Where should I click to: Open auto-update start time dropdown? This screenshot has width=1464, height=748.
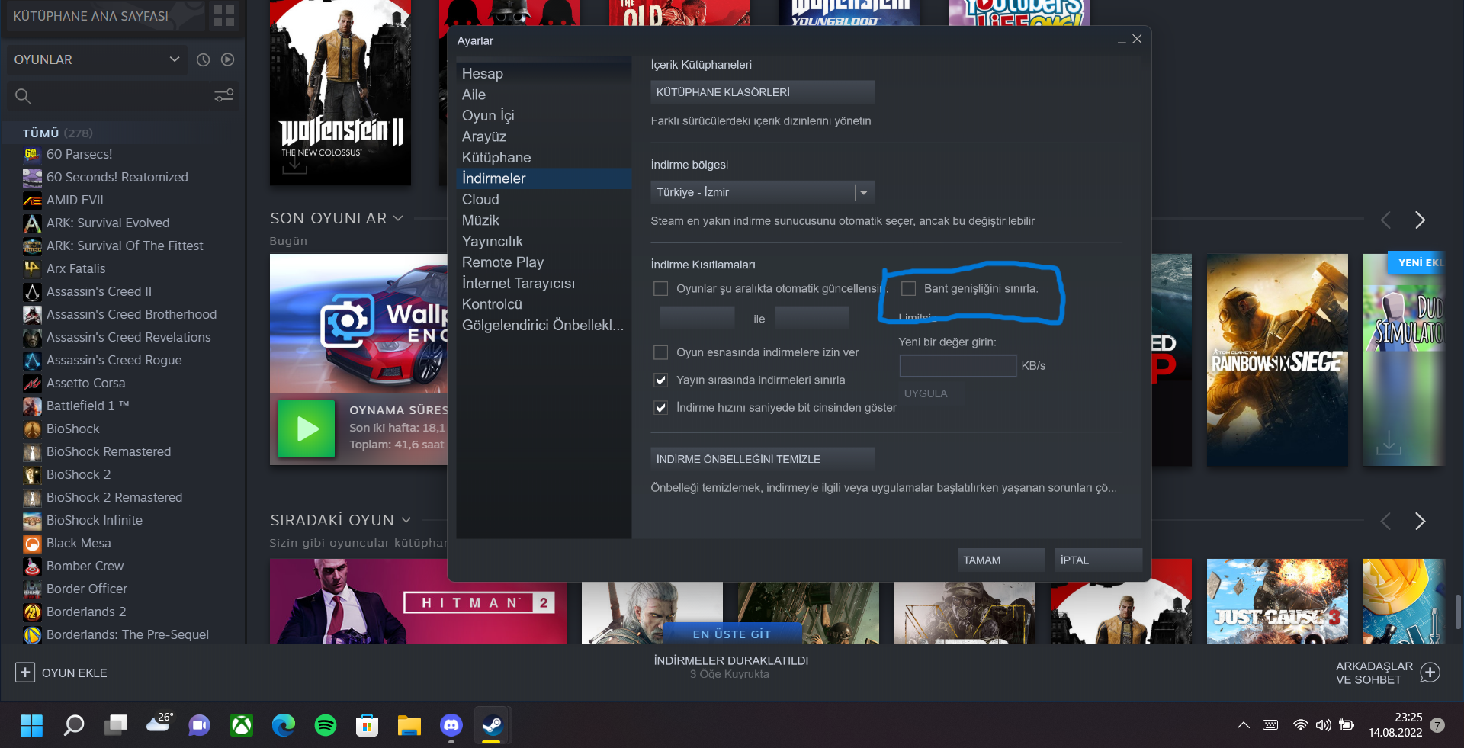[x=697, y=318]
